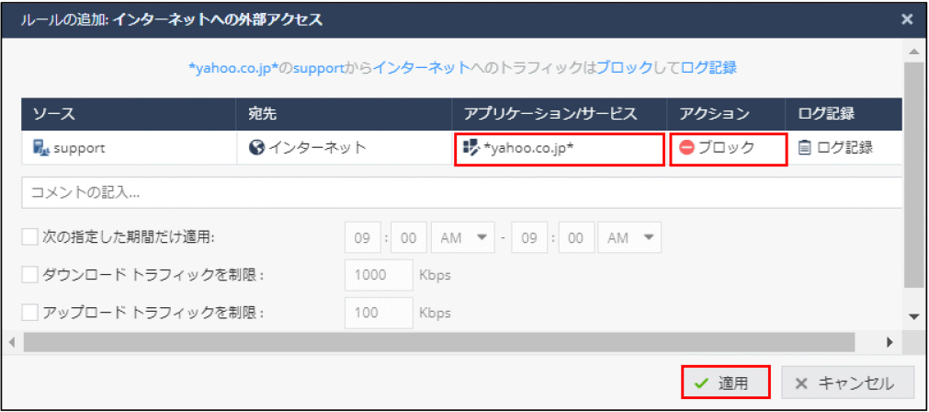Viewport: 929px width, 412px height.
Task: Click the download limit 1000 Kbps field
Action: [379, 275]
